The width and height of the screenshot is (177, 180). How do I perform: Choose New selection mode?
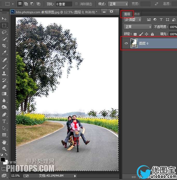pyautogui.click(x=20, y=4)
